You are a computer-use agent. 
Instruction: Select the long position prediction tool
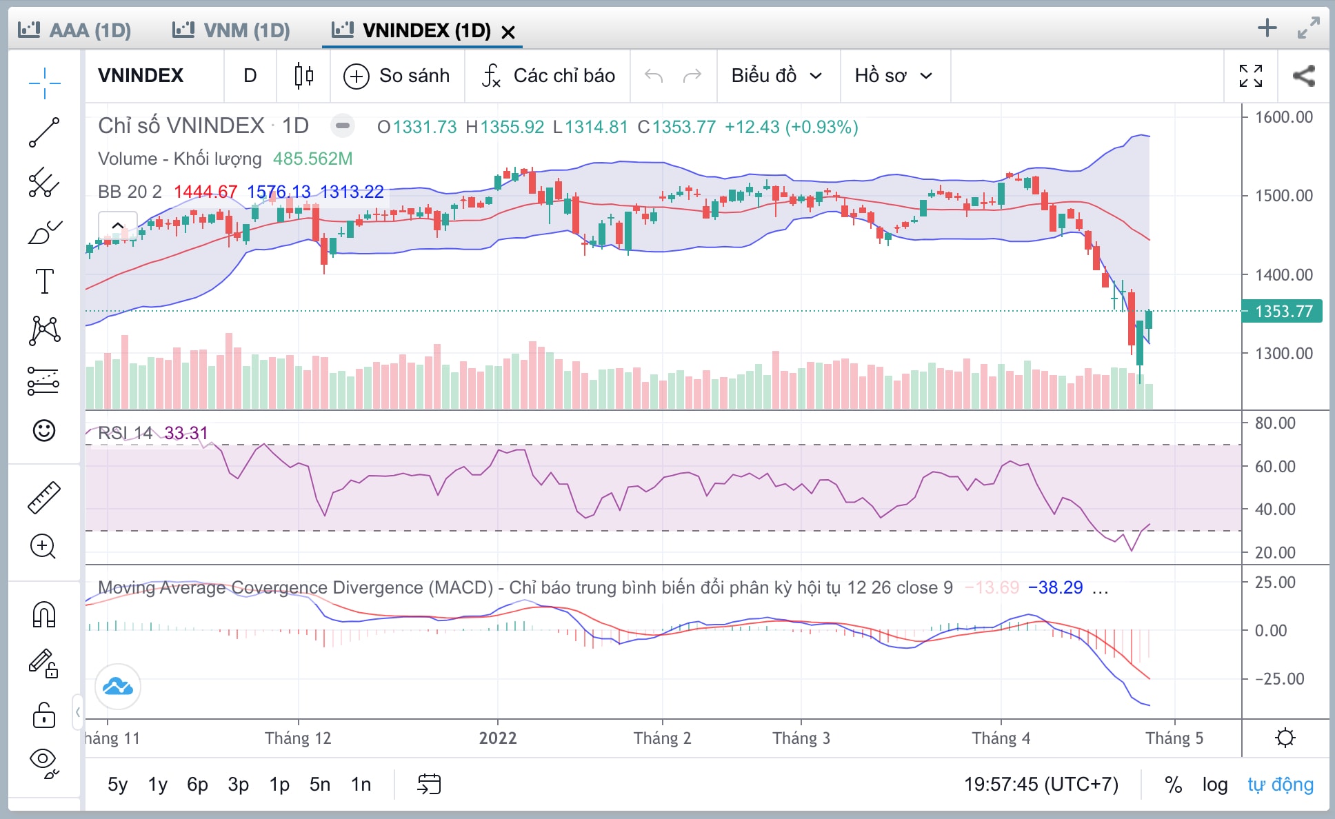(x=44, y=381)
